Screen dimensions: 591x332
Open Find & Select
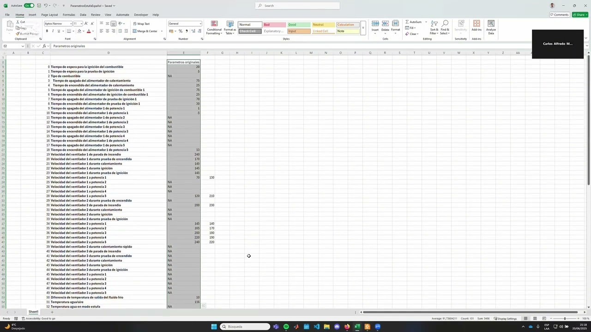coord(445,28)
